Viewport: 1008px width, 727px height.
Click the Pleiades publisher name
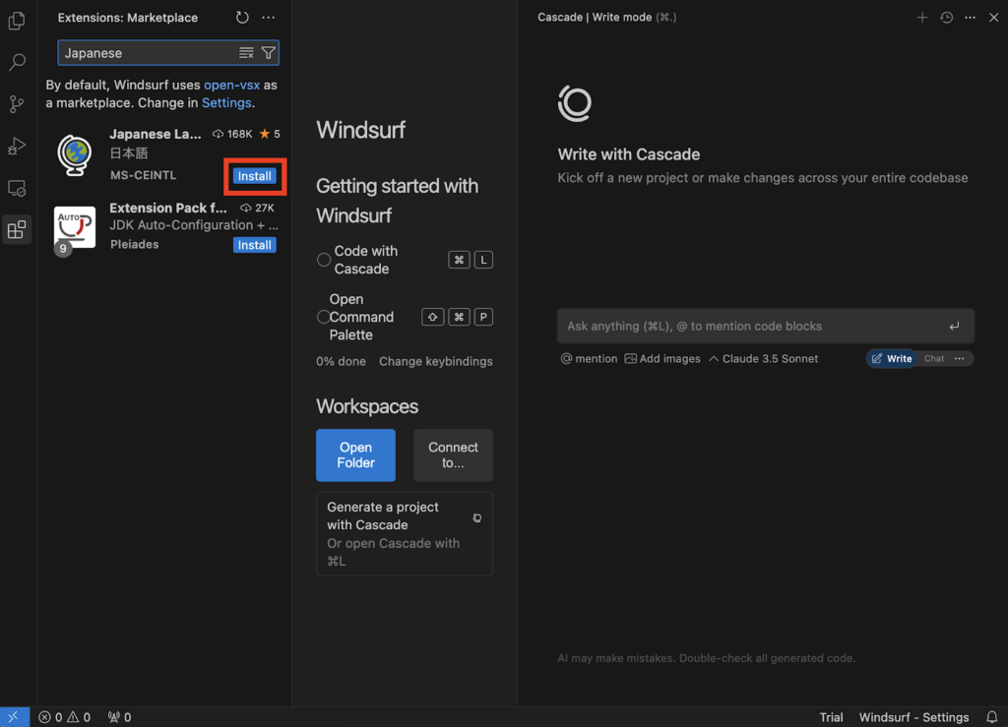tap(134, 245)
